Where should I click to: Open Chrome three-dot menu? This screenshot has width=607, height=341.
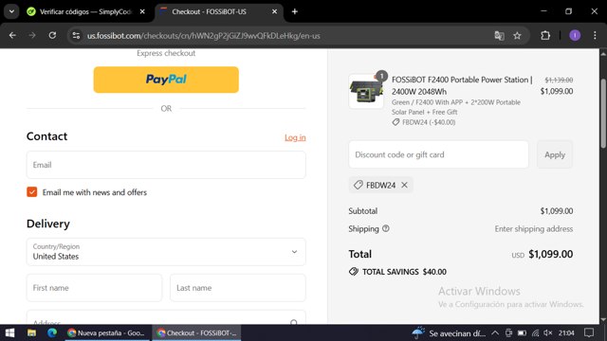click(x=595, y=36)
